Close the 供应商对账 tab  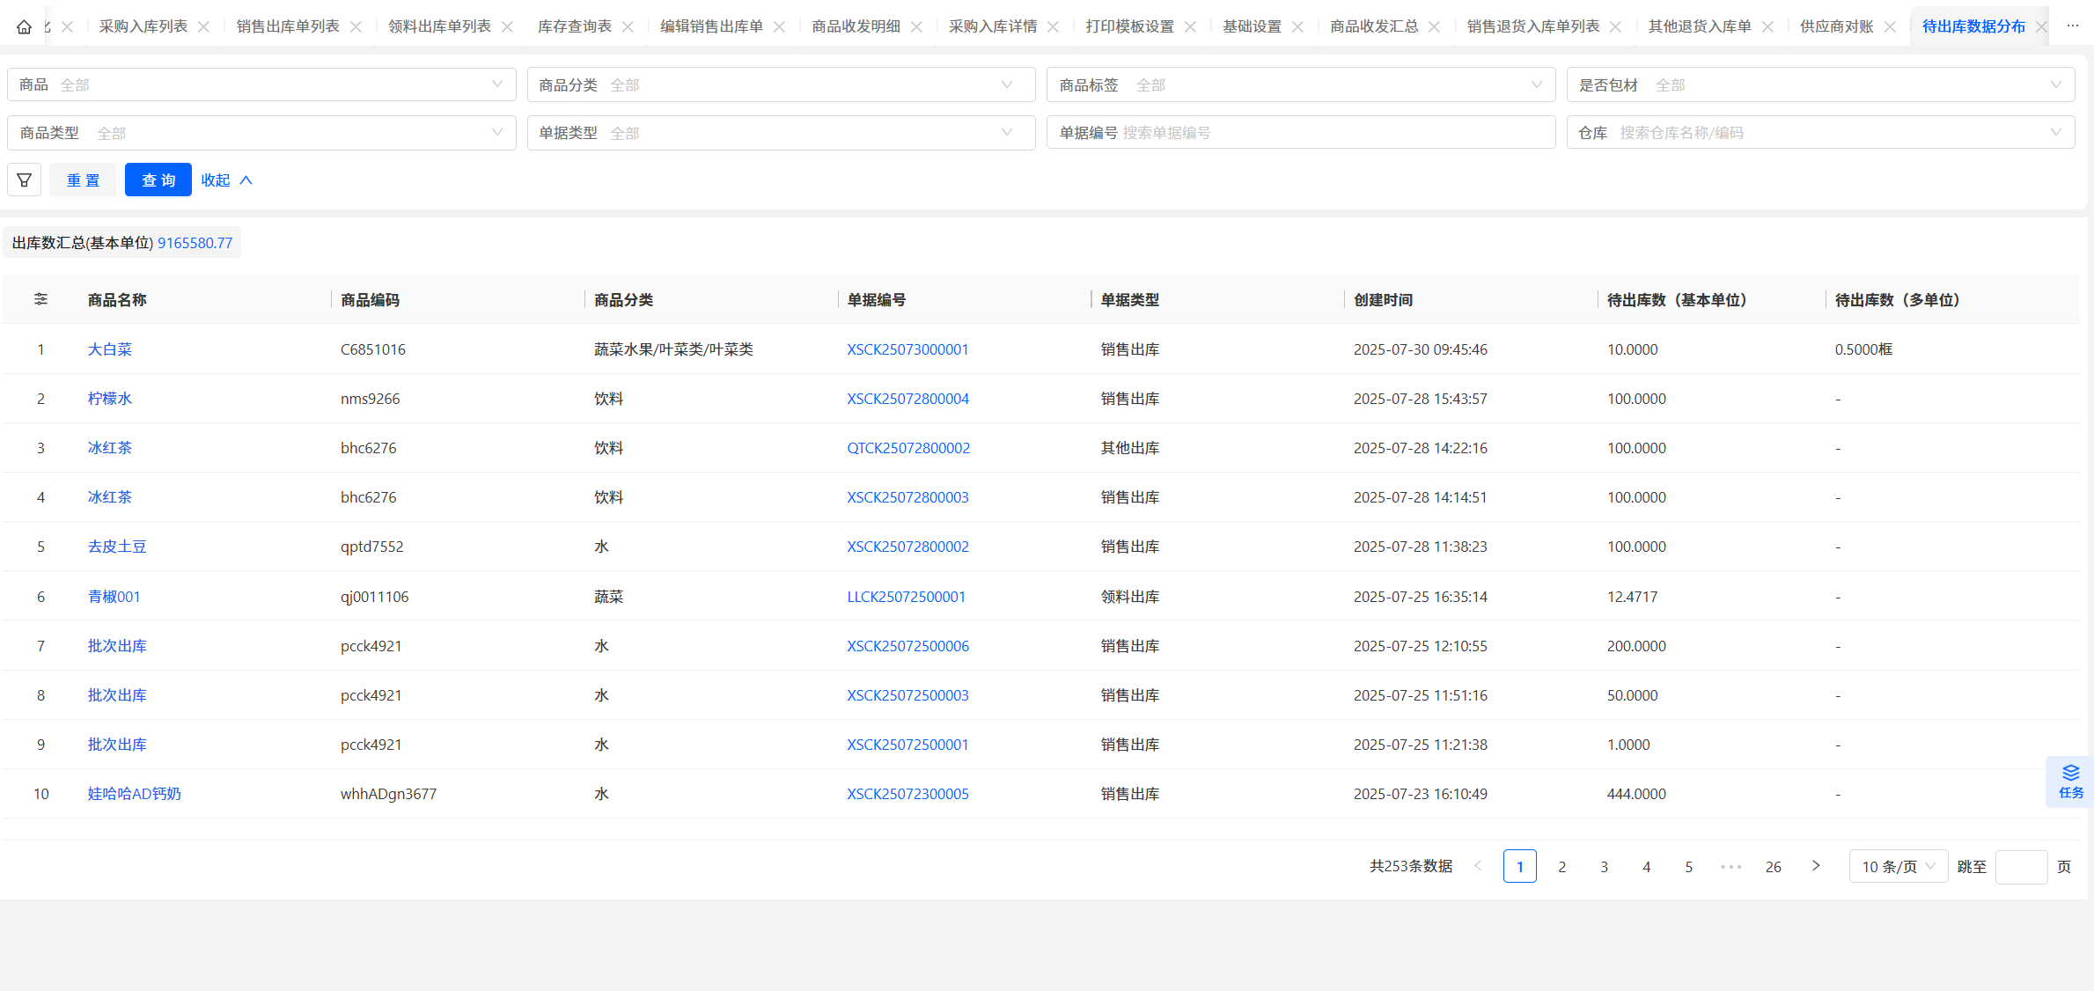point(1890,26)
